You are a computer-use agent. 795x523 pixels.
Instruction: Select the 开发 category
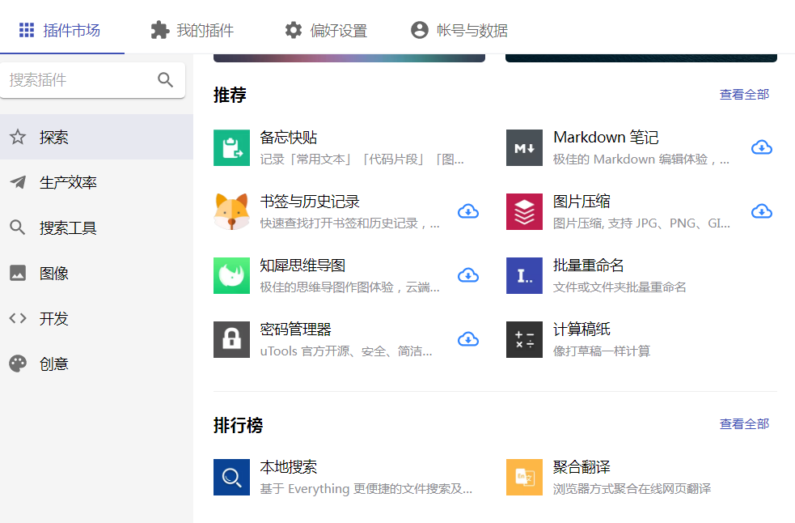coord(96,318)
